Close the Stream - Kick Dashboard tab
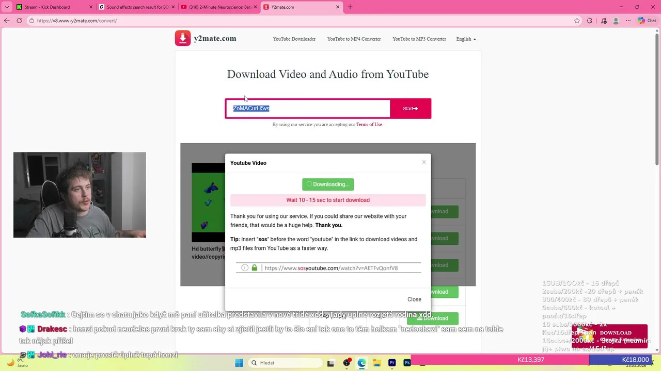Image resolution: width=661 pixels, height=371 pixels. (x=91, y=7)
